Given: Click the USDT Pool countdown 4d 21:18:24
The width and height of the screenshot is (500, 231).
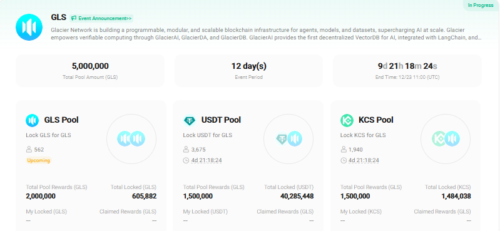Looking at the screenshot, I should [207, 160].
